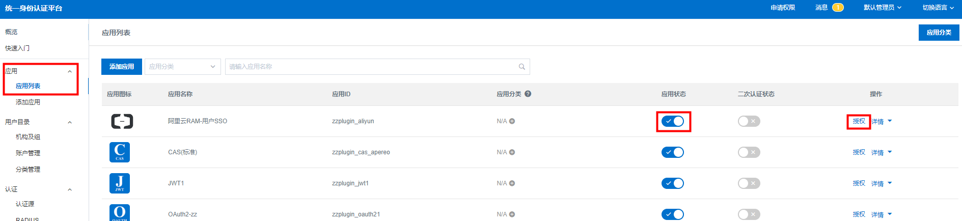Click the application name search field

pyautogui.click(x=372, y=67)
